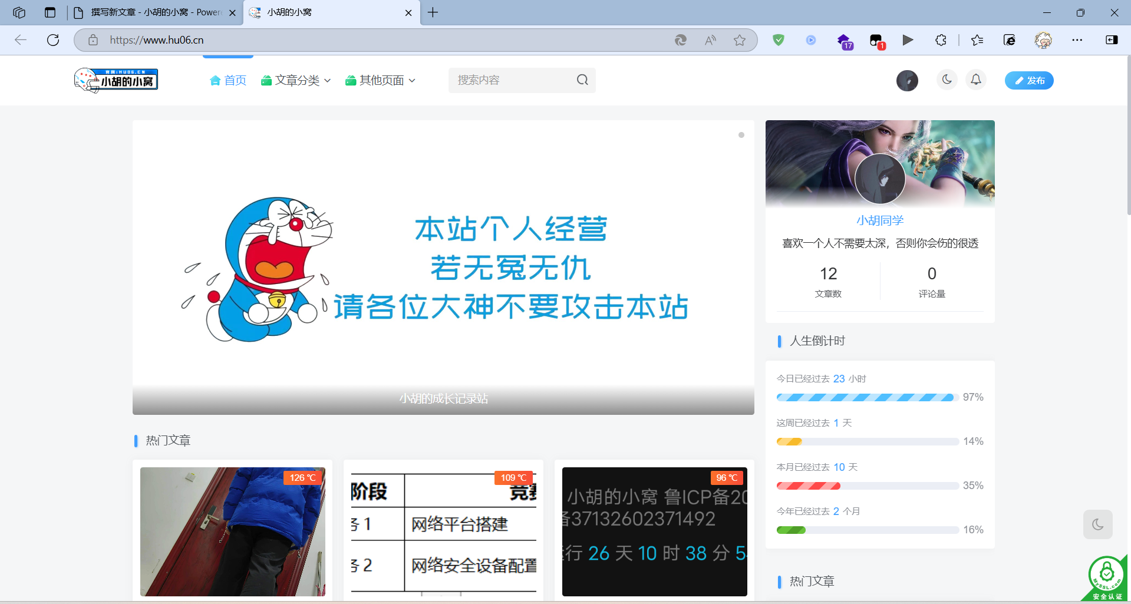Open the 网络平台搭建 hot article thumbnail

[443, 532]
